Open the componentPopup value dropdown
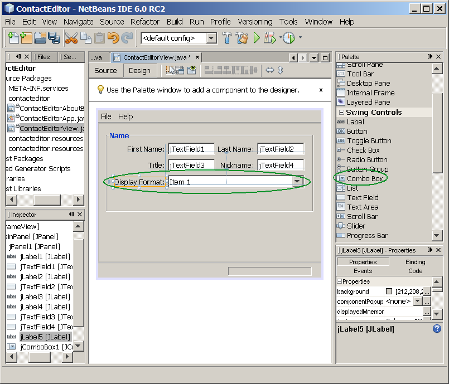This screenshot has height=384, width=449. (418, 302)
